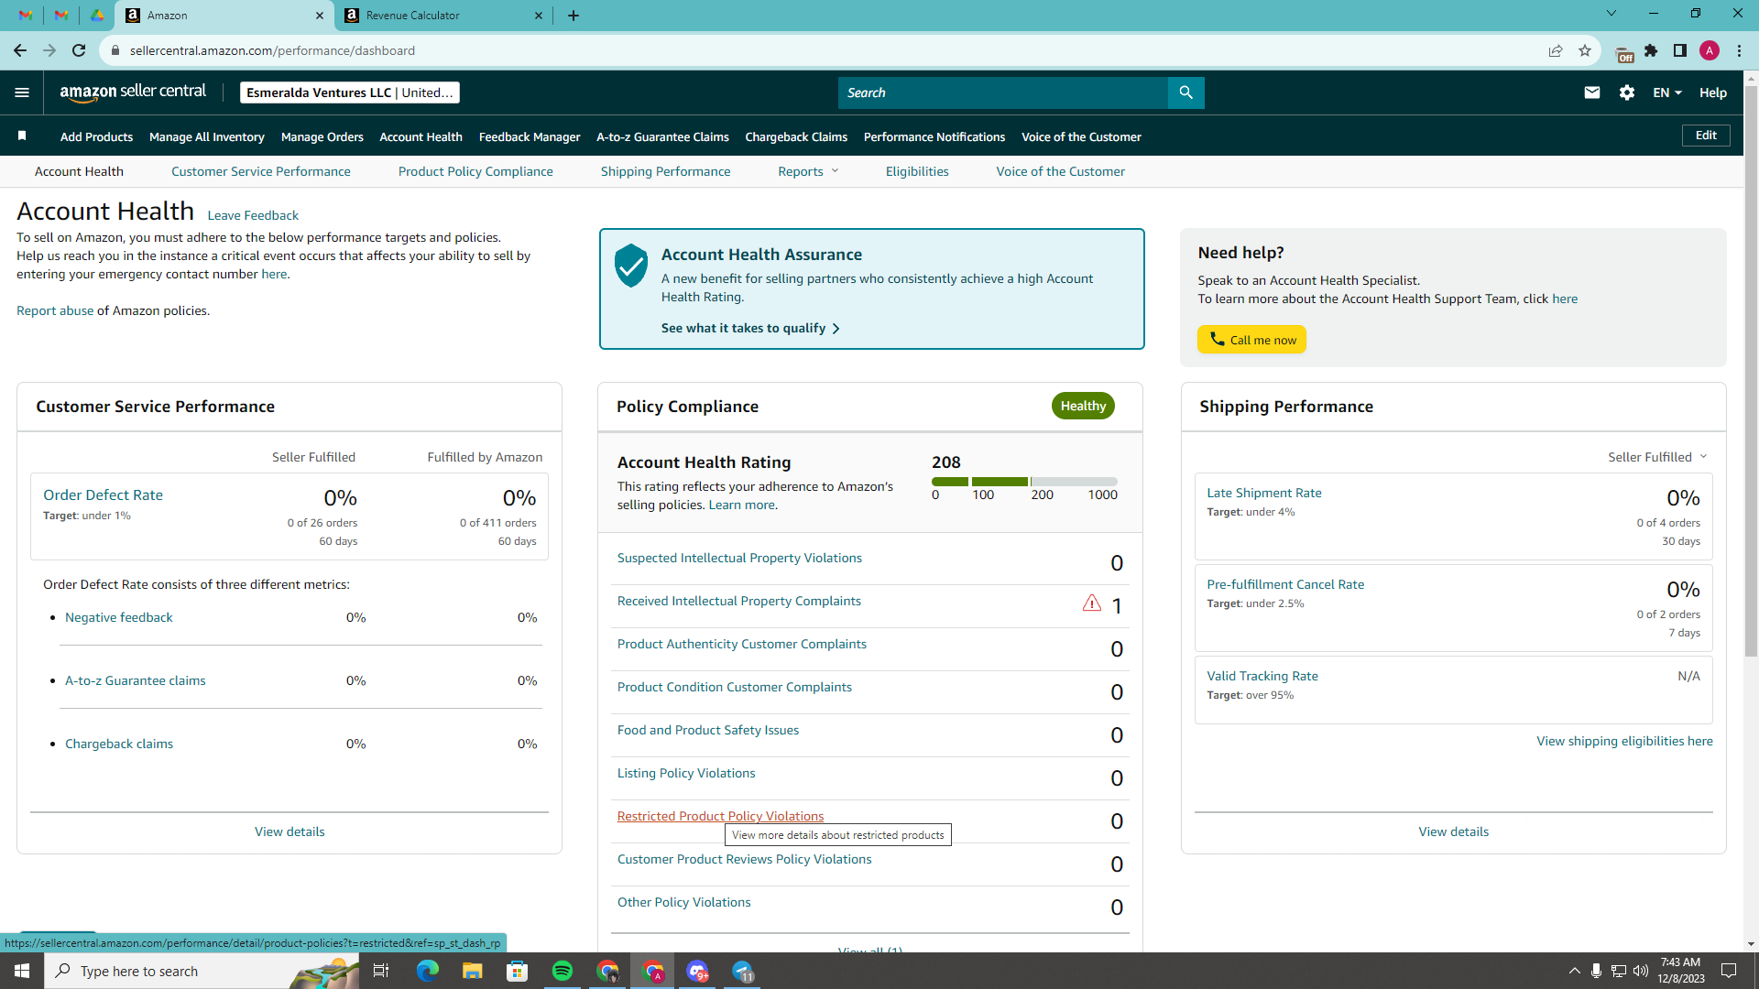Screen dimensions: 1759x989
Task: Open Shipping Performance tab
Action: pyautogui.click(x=665, y=171)
